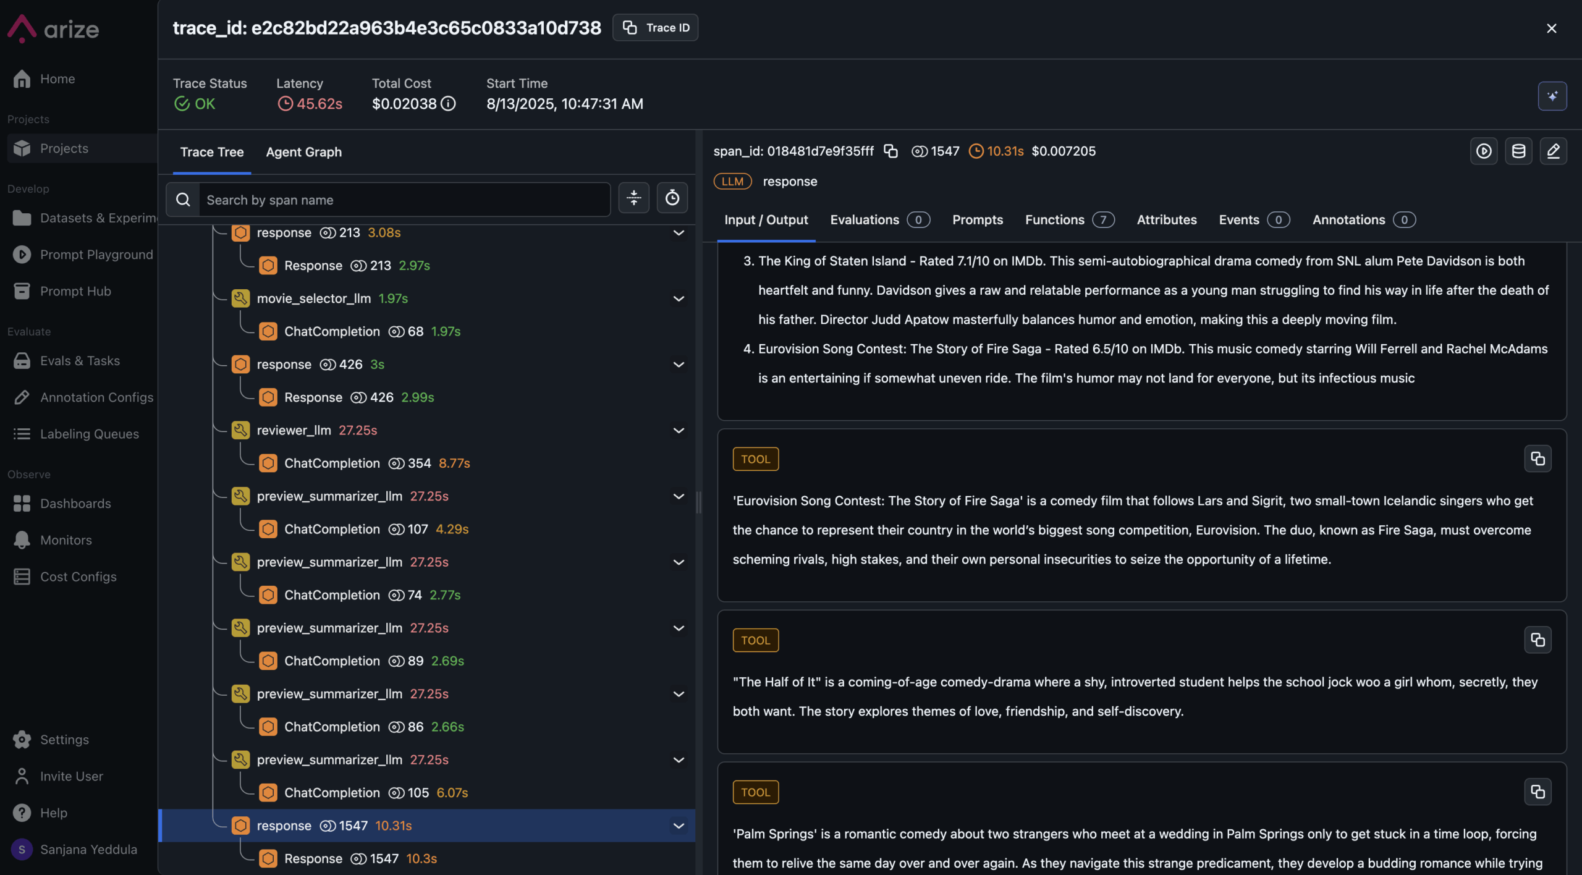Click the Total Cost info icon

(x=449, y=104)
